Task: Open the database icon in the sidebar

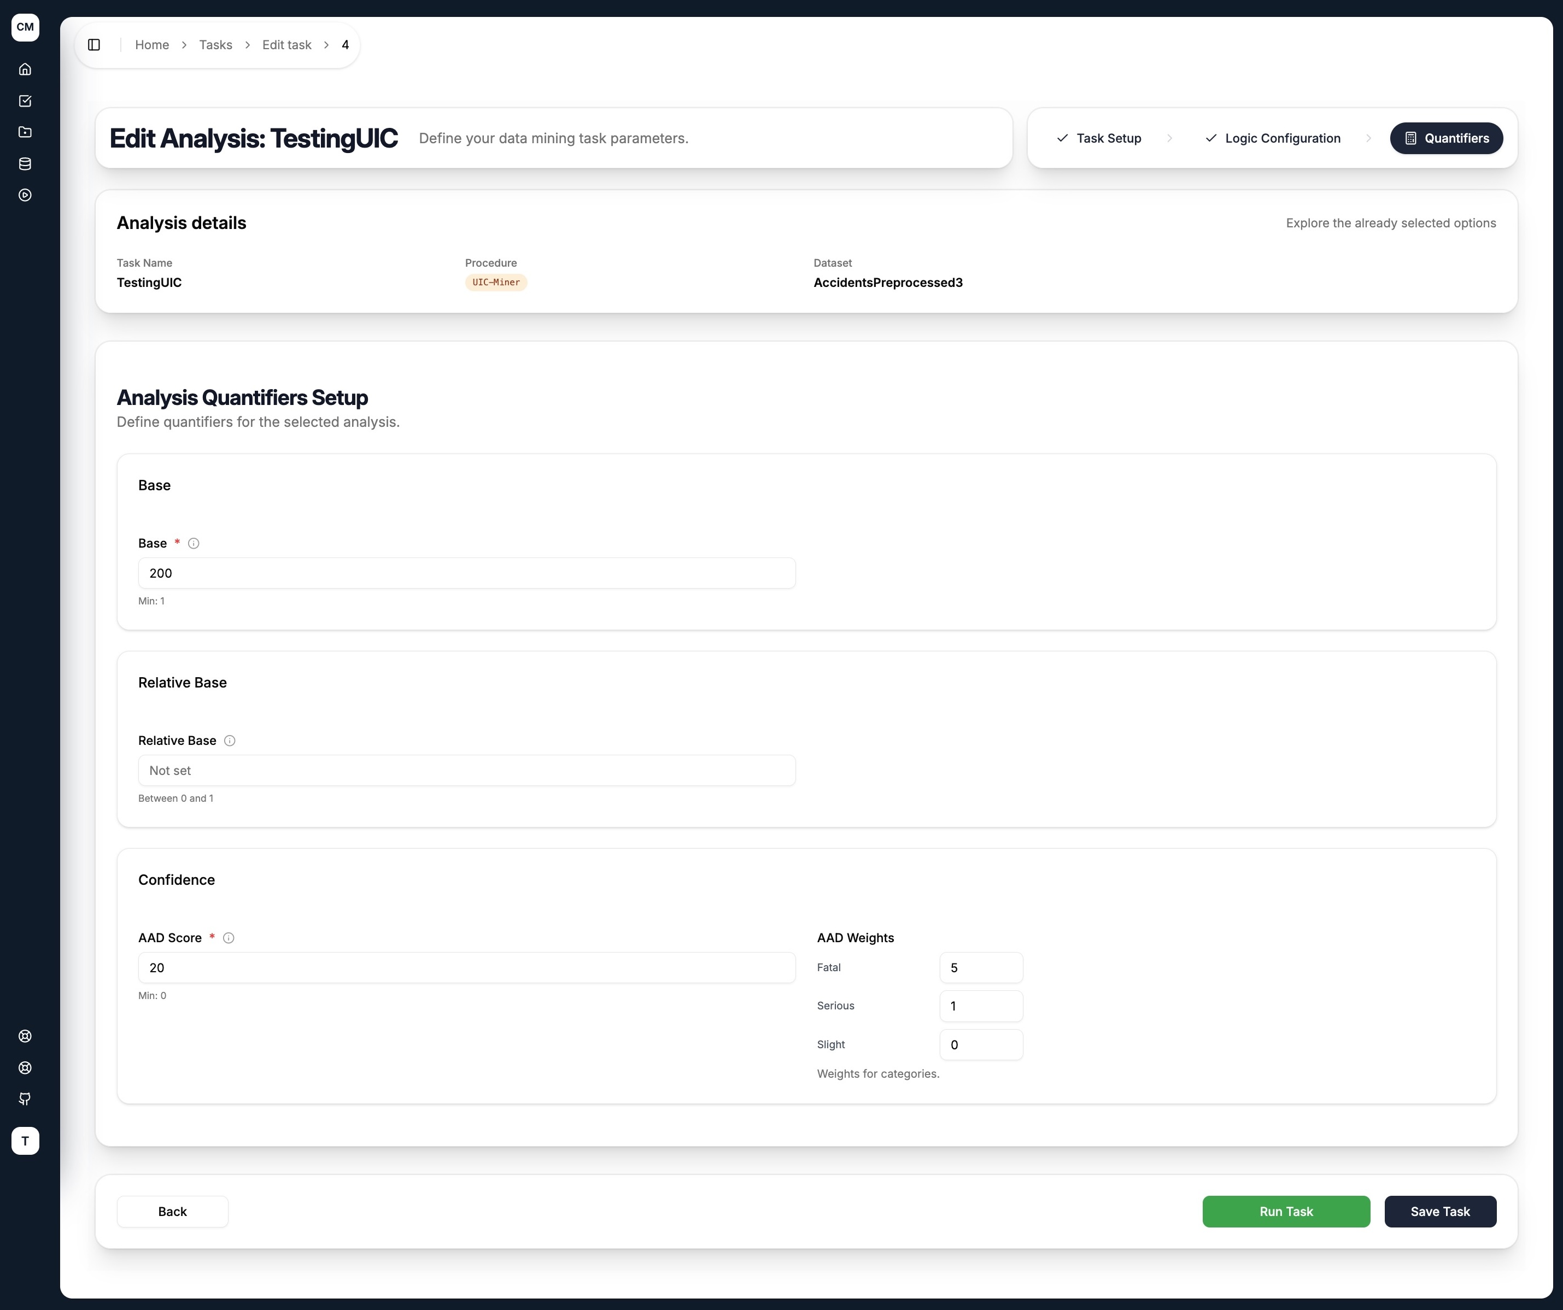Action: (25, 163)
